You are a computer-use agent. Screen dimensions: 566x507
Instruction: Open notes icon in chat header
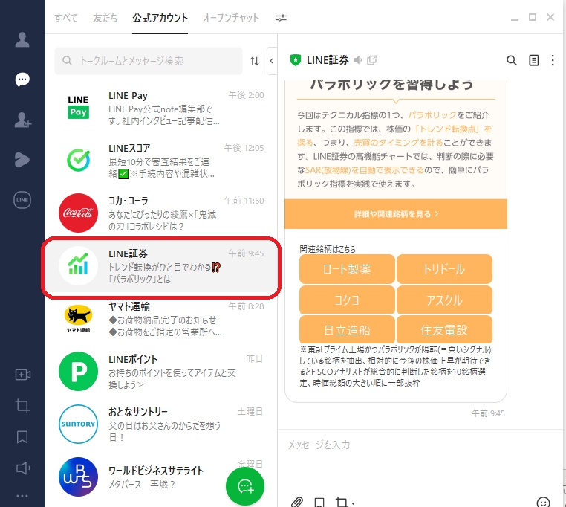click(x=533, y=60)
